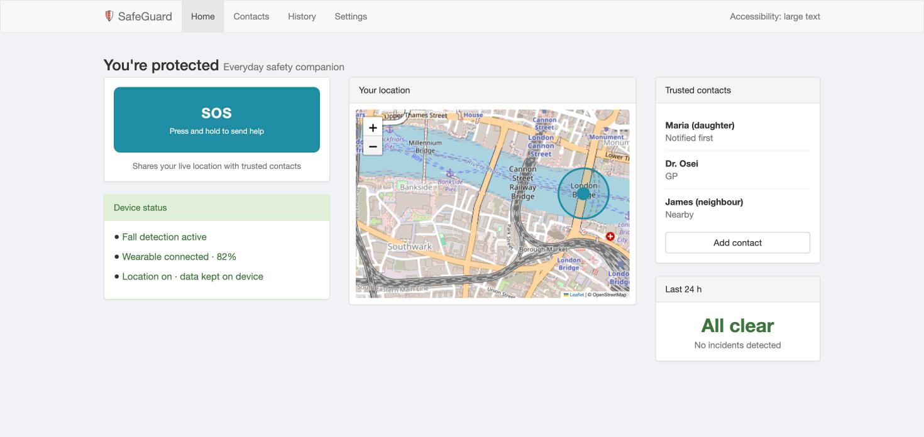The image size is (924, 437).
Task: Open the Contacts tab
Action: [251, 16]
